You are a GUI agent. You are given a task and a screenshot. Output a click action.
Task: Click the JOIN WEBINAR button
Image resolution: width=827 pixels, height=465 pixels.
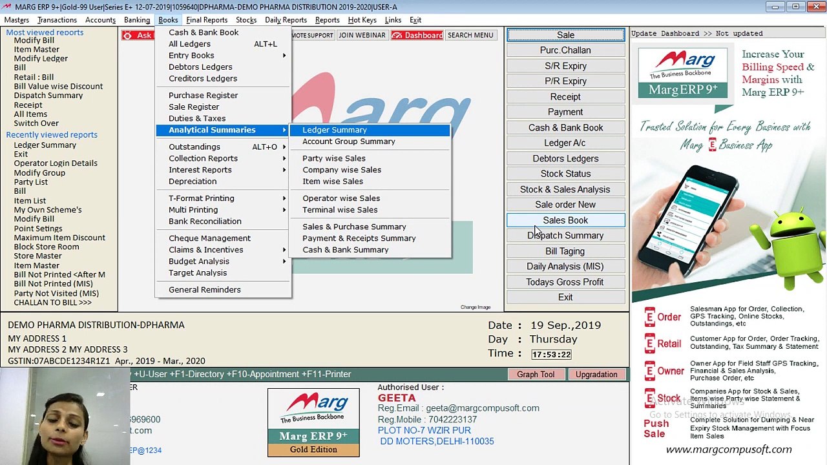coord(362,35)
